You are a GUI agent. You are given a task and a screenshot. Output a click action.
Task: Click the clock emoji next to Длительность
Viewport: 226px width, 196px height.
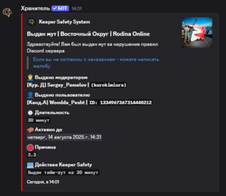pyautogui.click(x=30, y=112)
